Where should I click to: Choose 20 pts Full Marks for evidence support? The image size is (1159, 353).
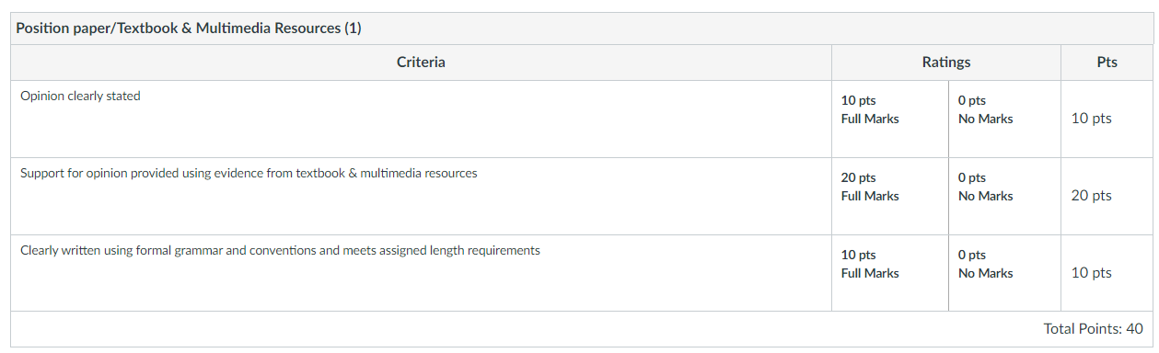tap(890, 196)
